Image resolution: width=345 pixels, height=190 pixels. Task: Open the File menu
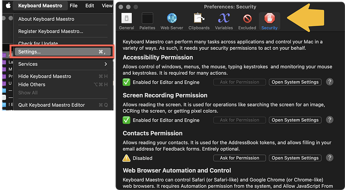click(x=73, y=5)
